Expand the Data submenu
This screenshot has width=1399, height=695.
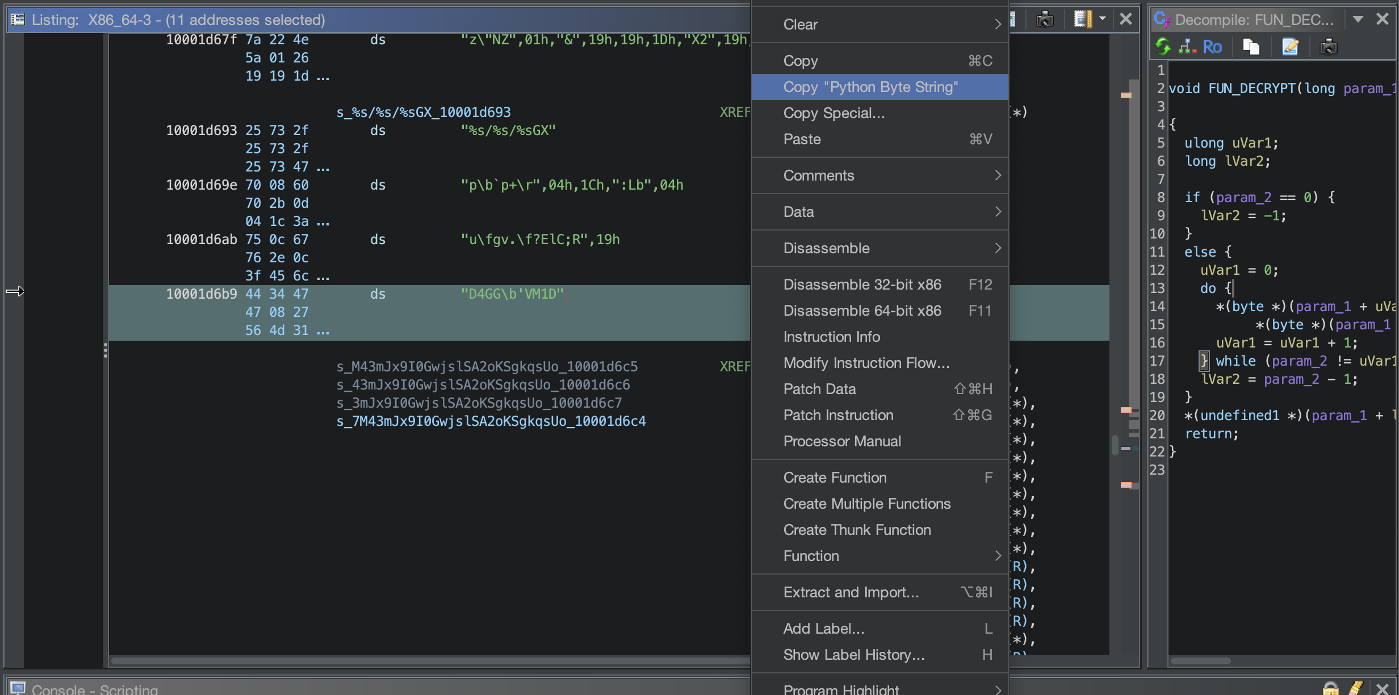click(x=879, y=212)
